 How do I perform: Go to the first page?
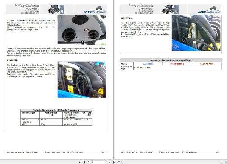(80, 162)
